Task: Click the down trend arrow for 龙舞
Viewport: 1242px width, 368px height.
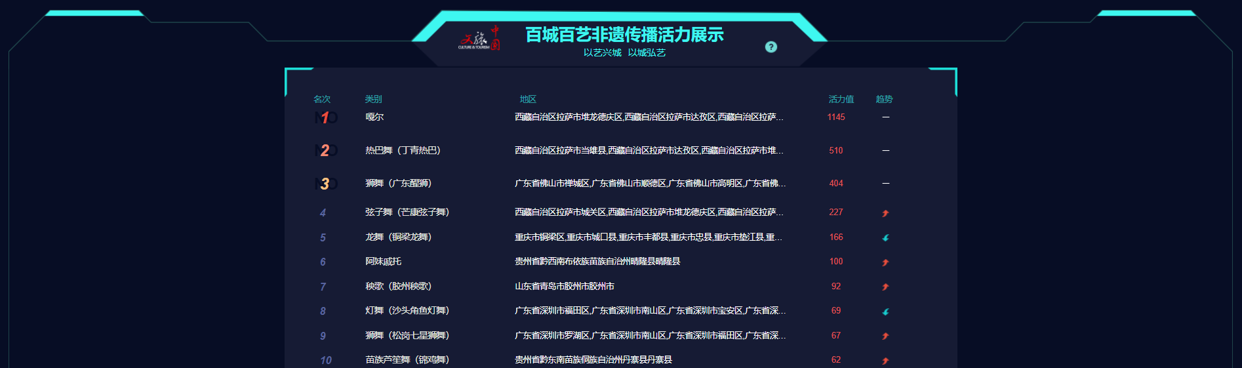Action: point(885,237)
